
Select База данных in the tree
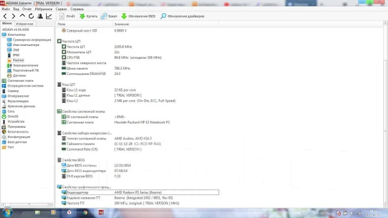(17, 142)
